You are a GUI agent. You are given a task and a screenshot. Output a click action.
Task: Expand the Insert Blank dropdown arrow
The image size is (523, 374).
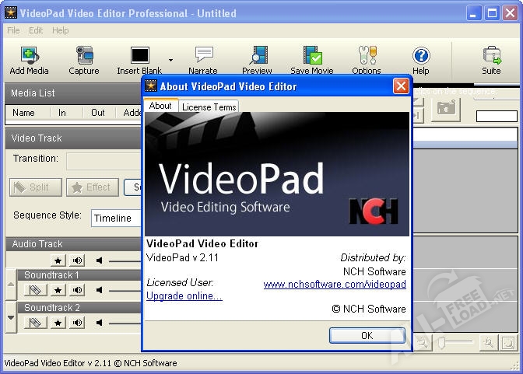[x=170, y=58]
